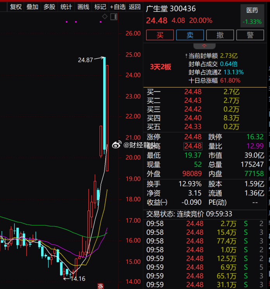Screen dimensions: 270x289
Task: Click the 14.16 low price annotation
Action: (78, 279)
